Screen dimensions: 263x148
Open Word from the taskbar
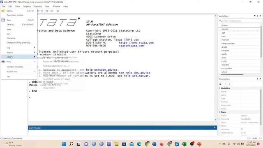point(154,144)
